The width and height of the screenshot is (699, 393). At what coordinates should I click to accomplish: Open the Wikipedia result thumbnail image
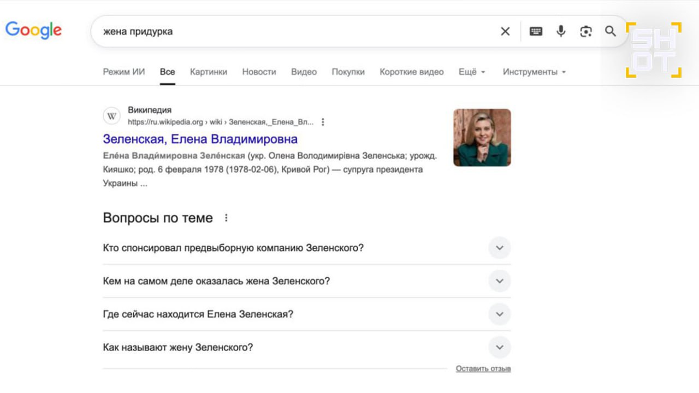click(482, 138)
